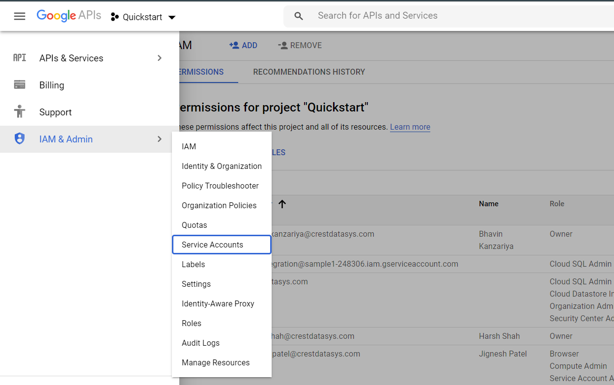Image resolution: width=614 pixels, height=385 pixels.
Task: Click the sort ascending arrow in table header
Action: coord(282,204)
